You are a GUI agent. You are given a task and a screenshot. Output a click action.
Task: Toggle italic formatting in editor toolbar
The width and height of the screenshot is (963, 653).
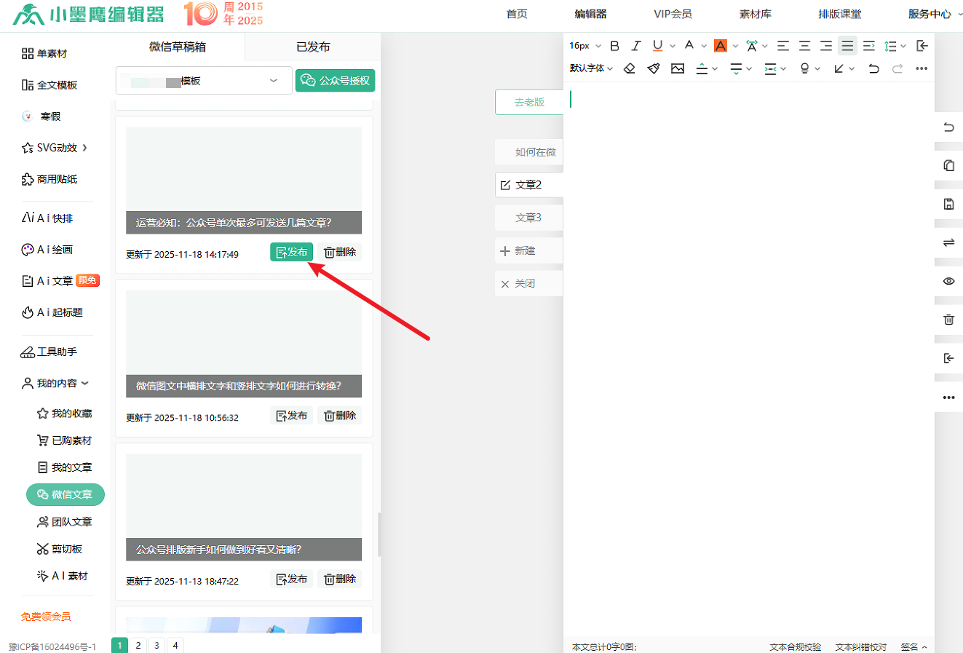(636, 46)
